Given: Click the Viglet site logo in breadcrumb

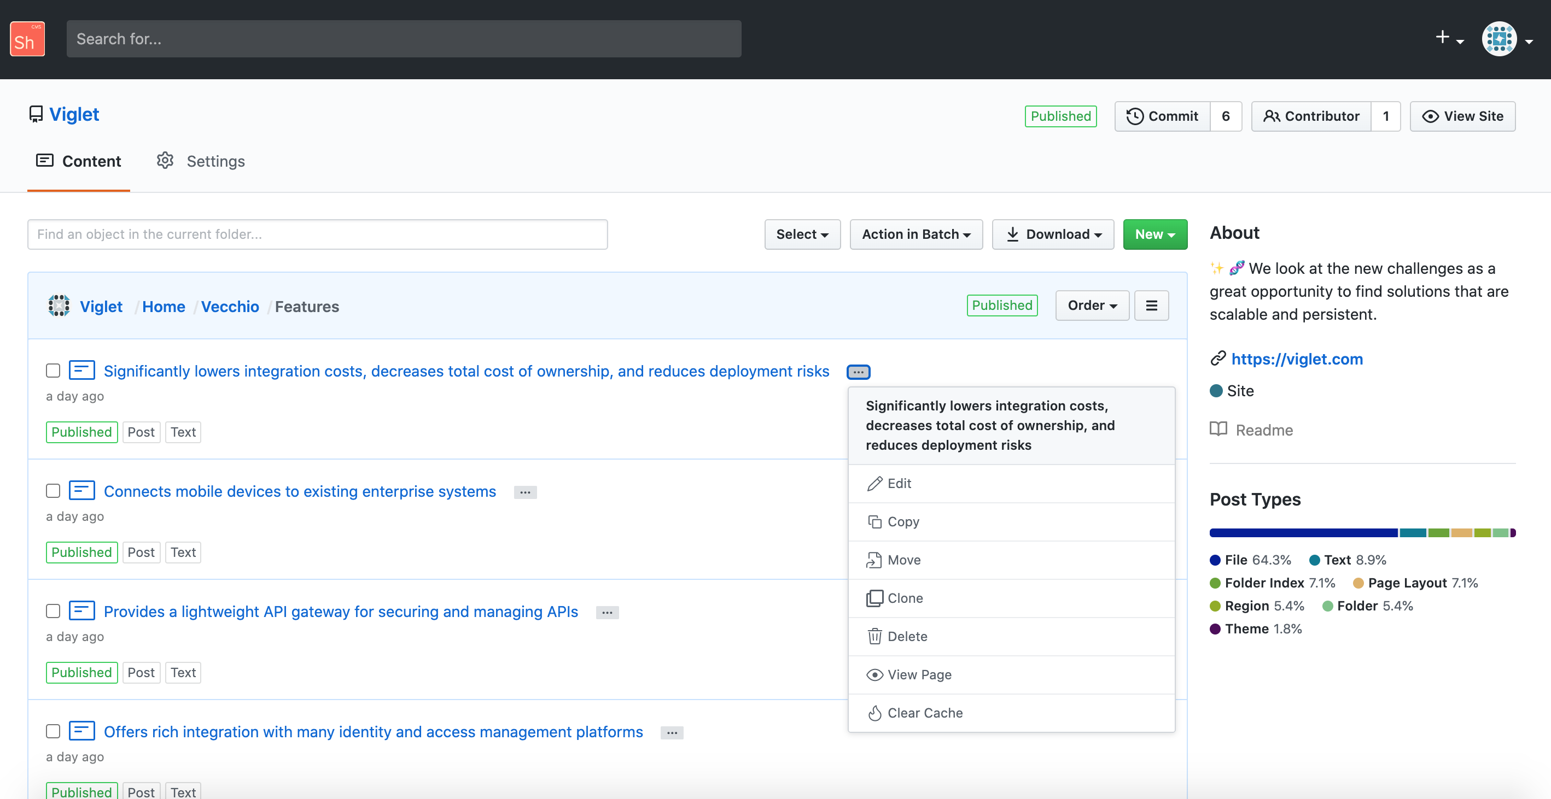Looking at the screenshot, I should point(59,305).
